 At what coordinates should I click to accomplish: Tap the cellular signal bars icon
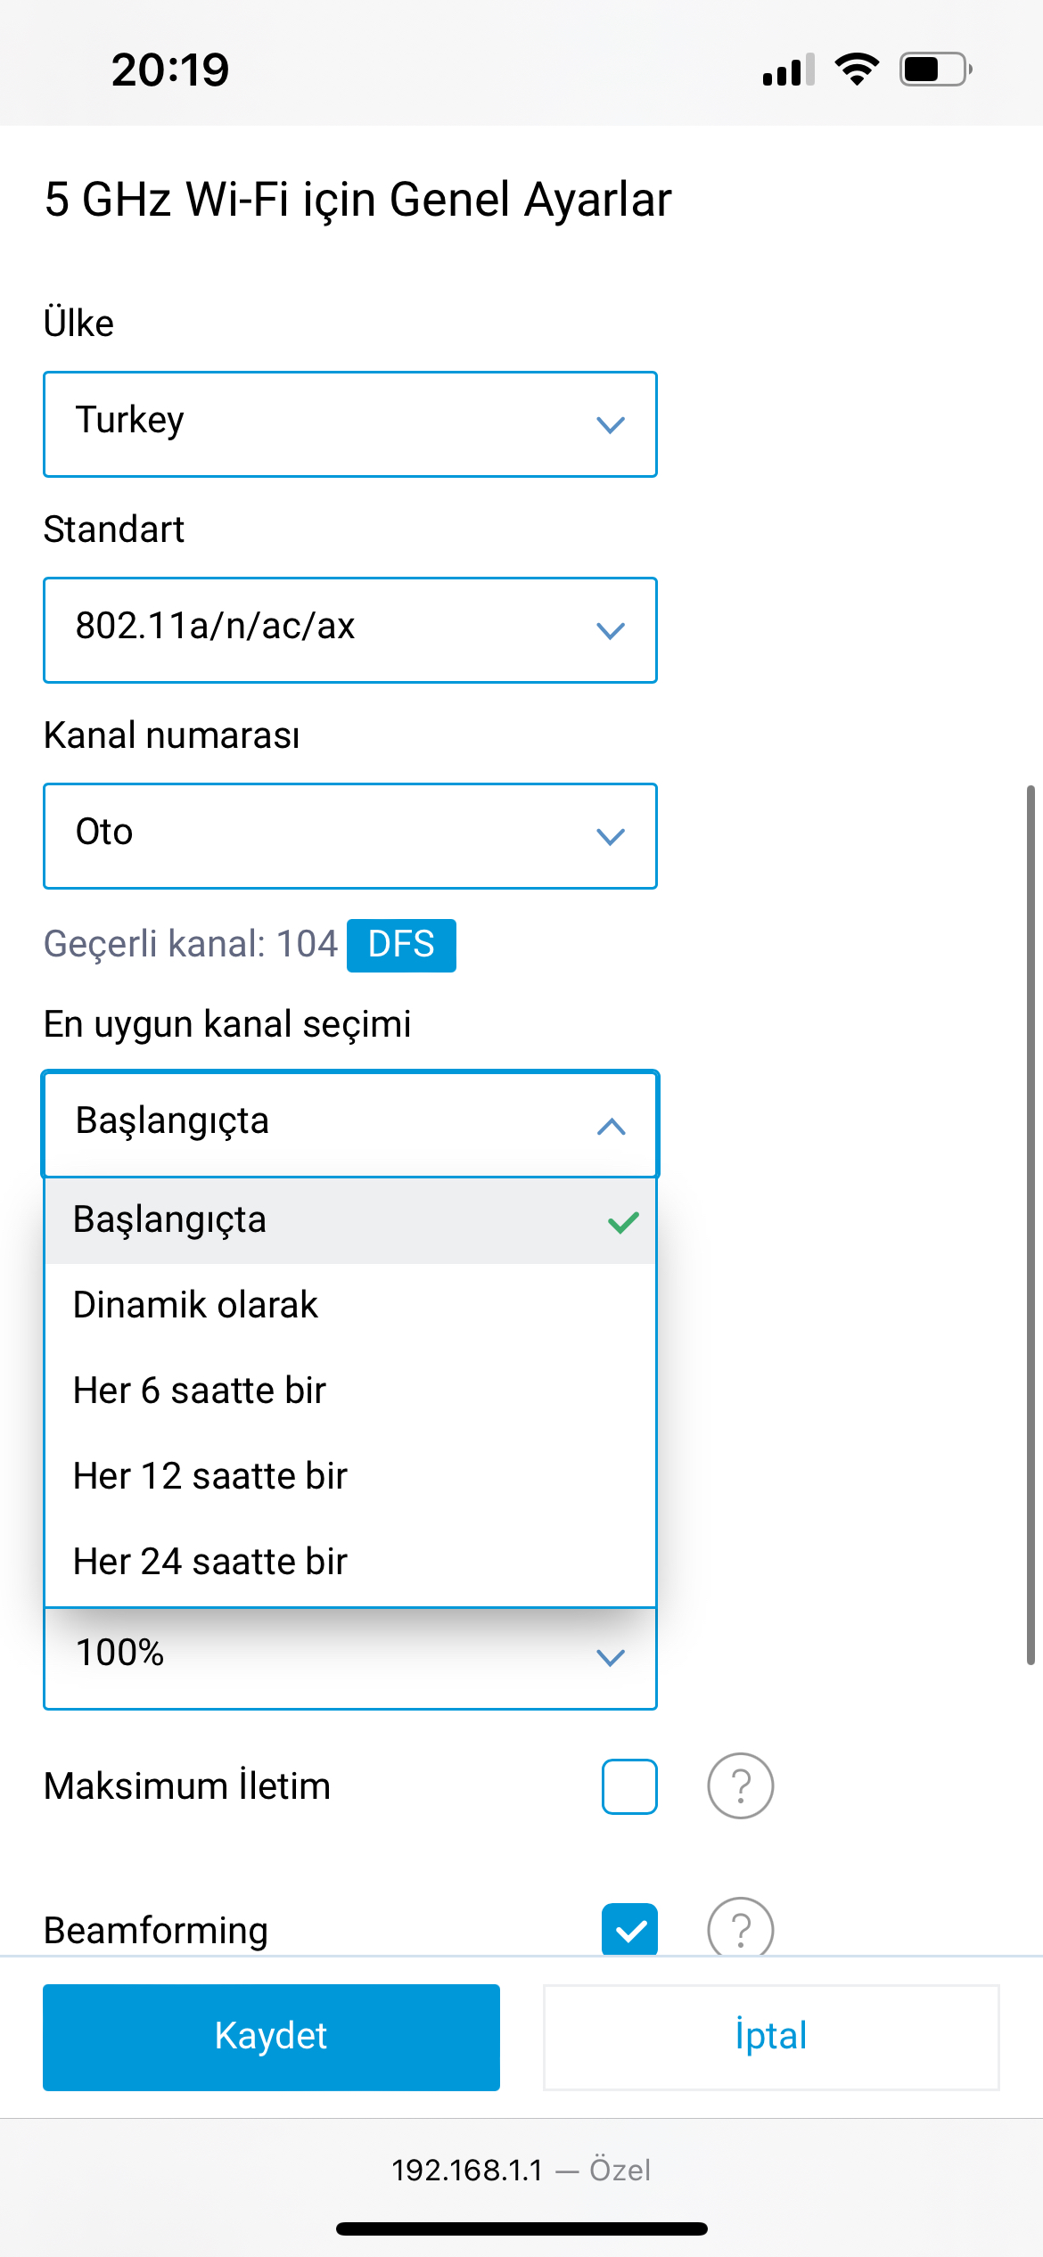pyautogui.click(x=789, y=70)
